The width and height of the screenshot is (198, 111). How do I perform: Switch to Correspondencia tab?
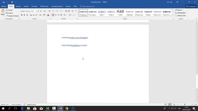(57, 6)
